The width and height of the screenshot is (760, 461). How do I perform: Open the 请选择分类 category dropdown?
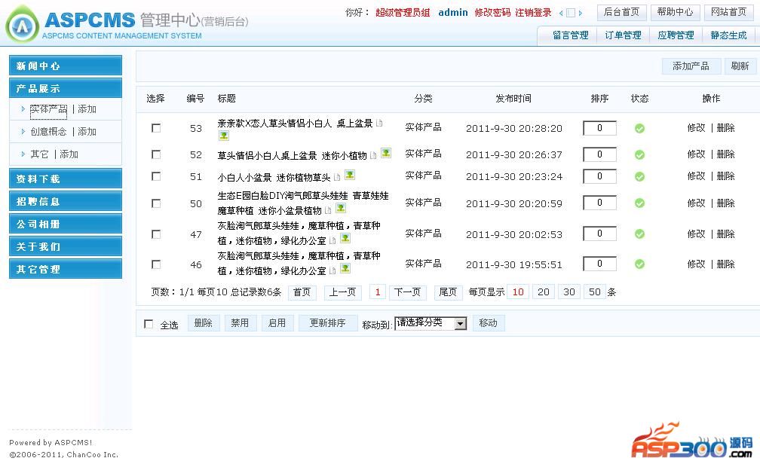pos(431,323)
